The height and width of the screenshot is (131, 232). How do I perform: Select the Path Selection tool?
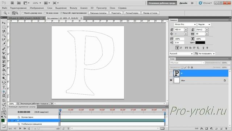(4, 92)
